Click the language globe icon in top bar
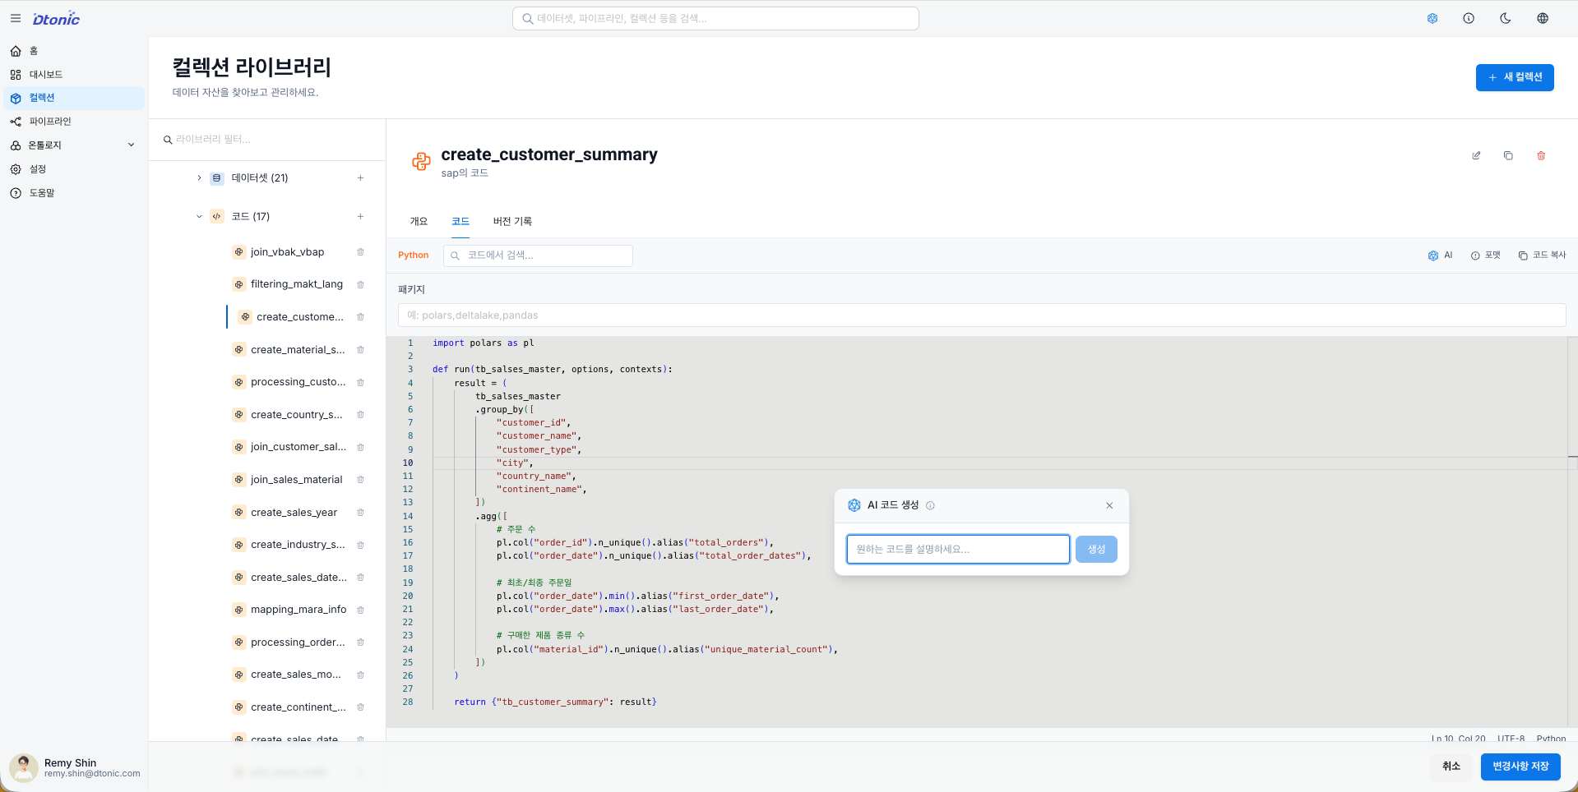1578x792 pixels. coord(1543,18)
